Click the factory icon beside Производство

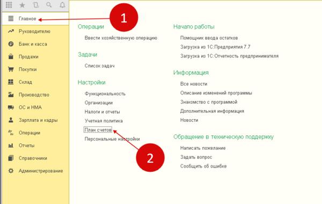coord(11,94)
